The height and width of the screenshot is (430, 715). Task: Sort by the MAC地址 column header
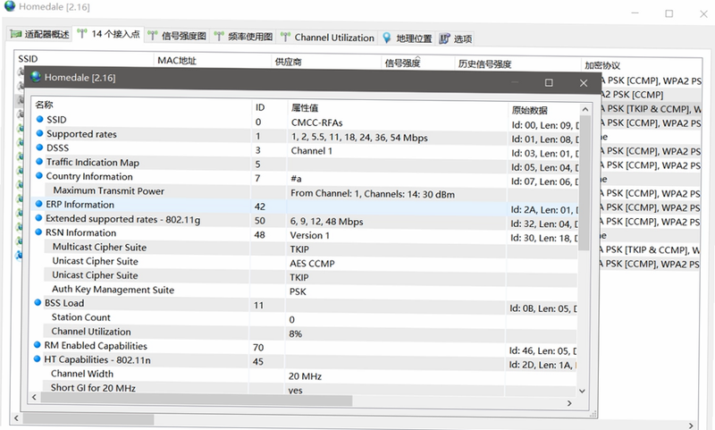click(213, 60)
